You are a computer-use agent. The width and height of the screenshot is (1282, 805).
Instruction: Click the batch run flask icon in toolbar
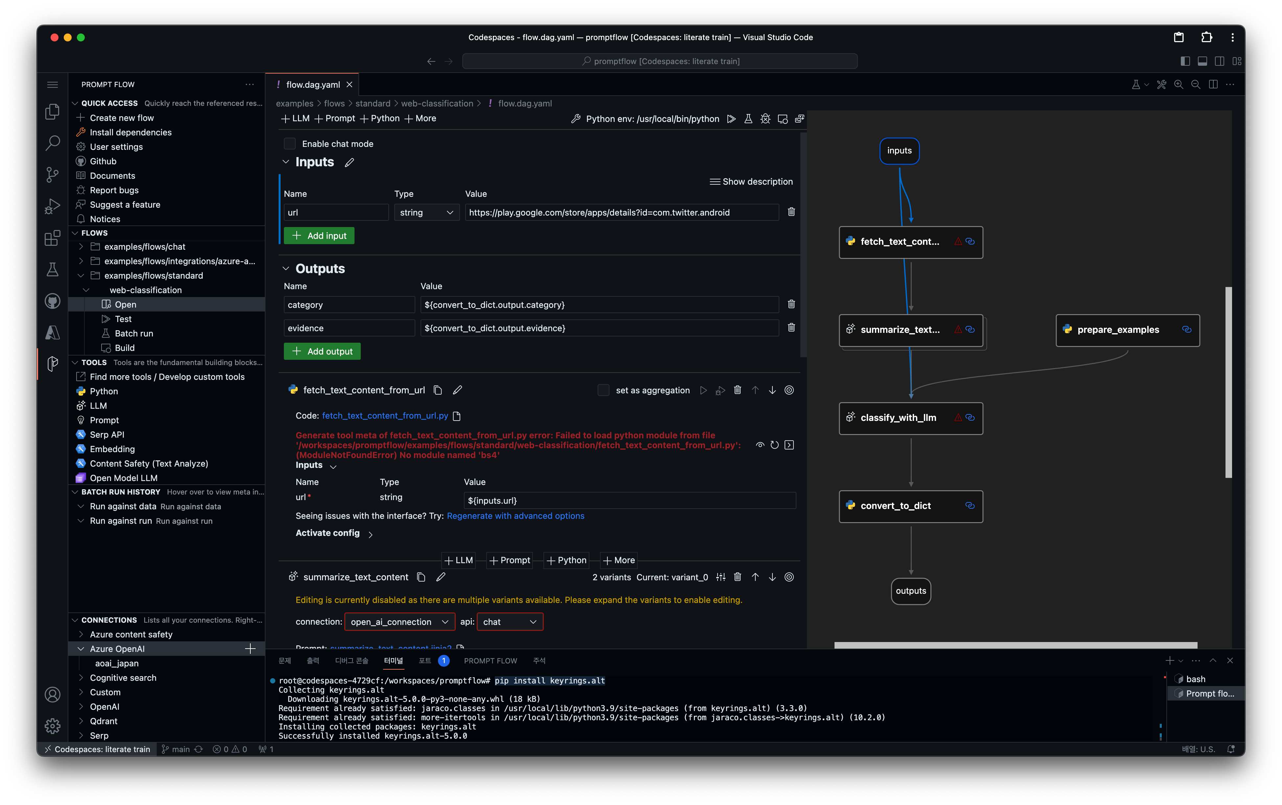point(748,119)
